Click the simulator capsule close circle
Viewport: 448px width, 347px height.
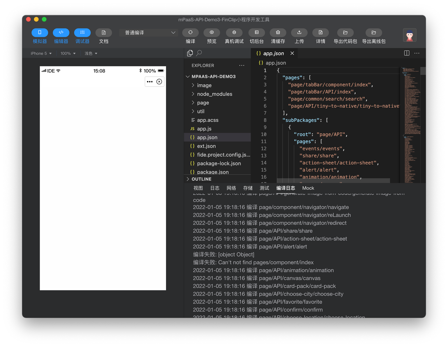(159, 82)
